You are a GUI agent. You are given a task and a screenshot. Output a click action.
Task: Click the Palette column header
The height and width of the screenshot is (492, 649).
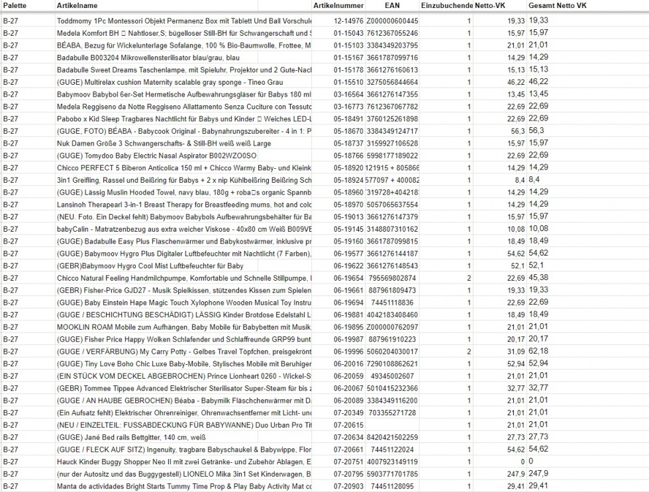15,5
